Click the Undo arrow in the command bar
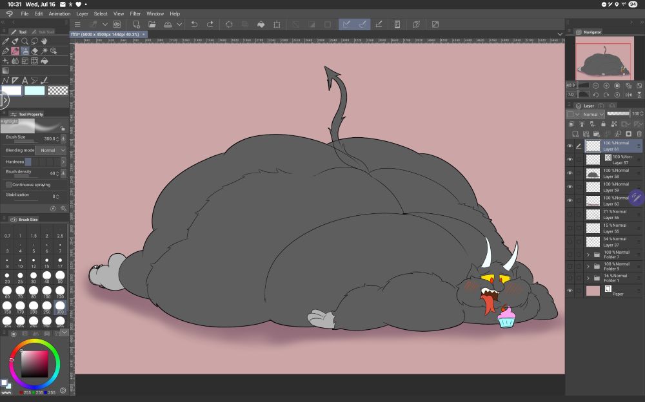The image size is (645, 402). click(194, 24)
